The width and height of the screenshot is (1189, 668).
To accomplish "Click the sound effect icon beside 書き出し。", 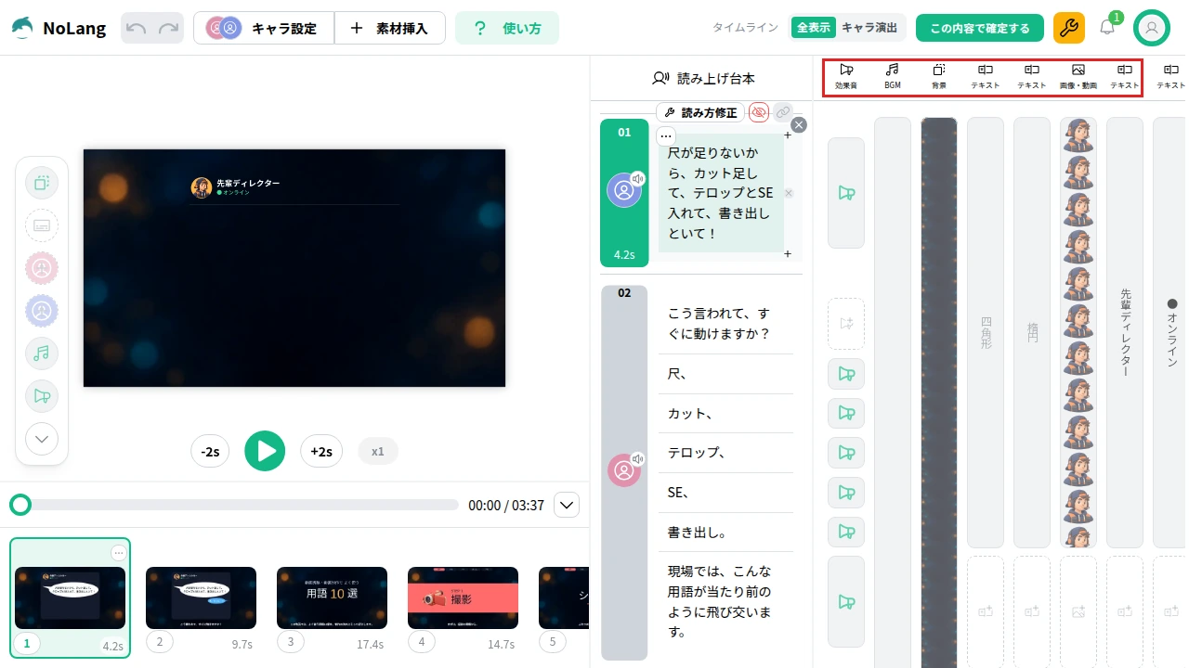I will [x=846, y=532].
